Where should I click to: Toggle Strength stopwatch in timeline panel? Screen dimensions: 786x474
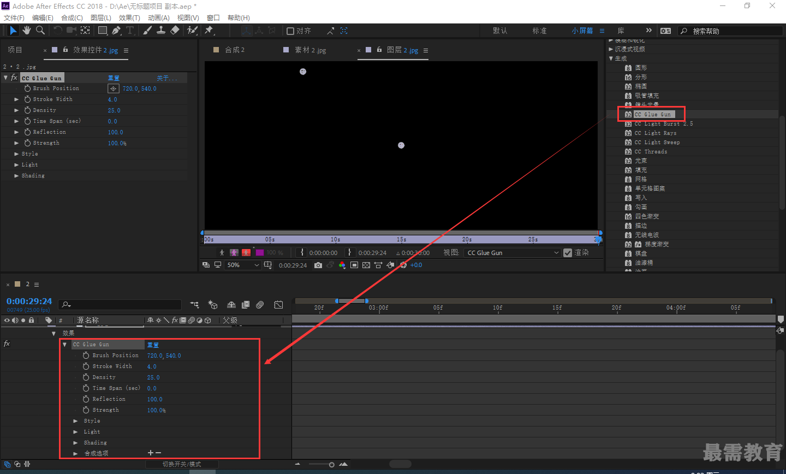coord(86,410)
